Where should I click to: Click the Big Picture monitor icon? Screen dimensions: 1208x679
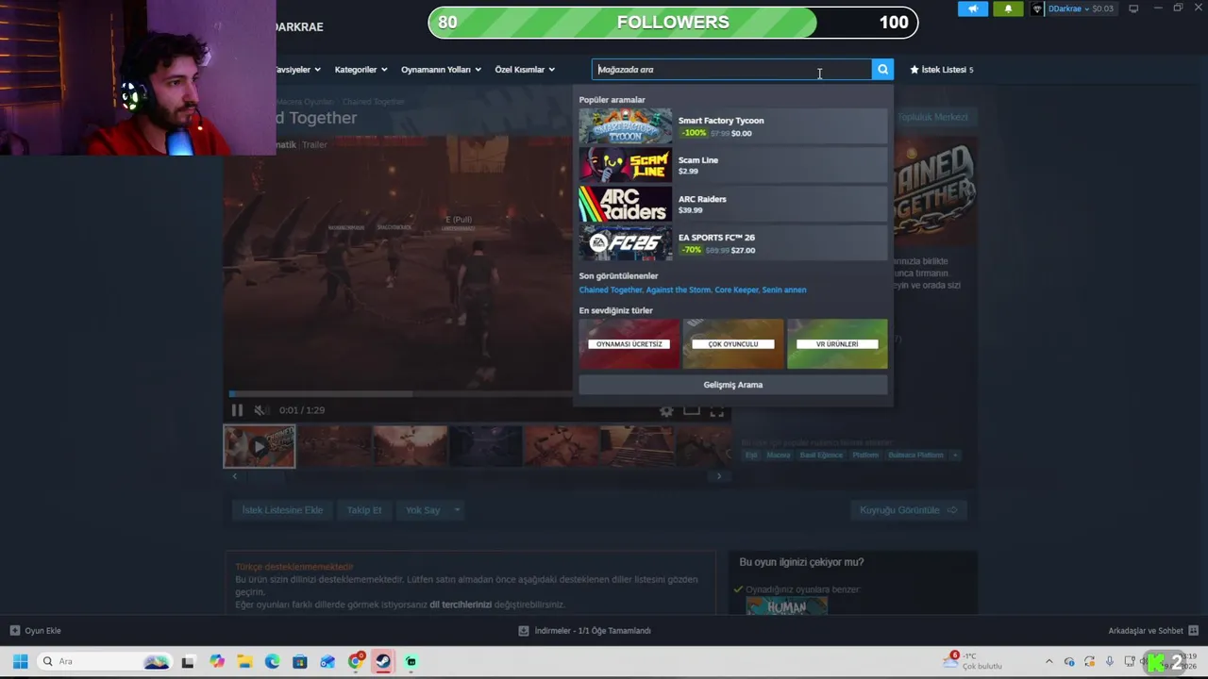1133,8
